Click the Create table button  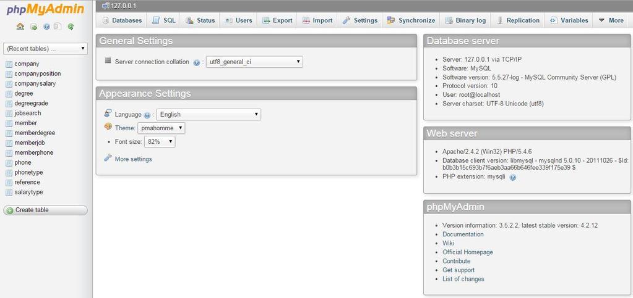tap(45, 210)
